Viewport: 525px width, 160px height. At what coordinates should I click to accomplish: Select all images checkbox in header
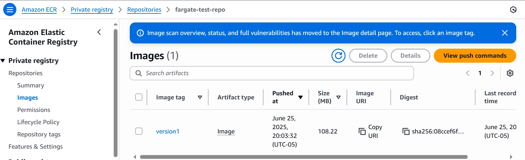(x=139, y=97)
